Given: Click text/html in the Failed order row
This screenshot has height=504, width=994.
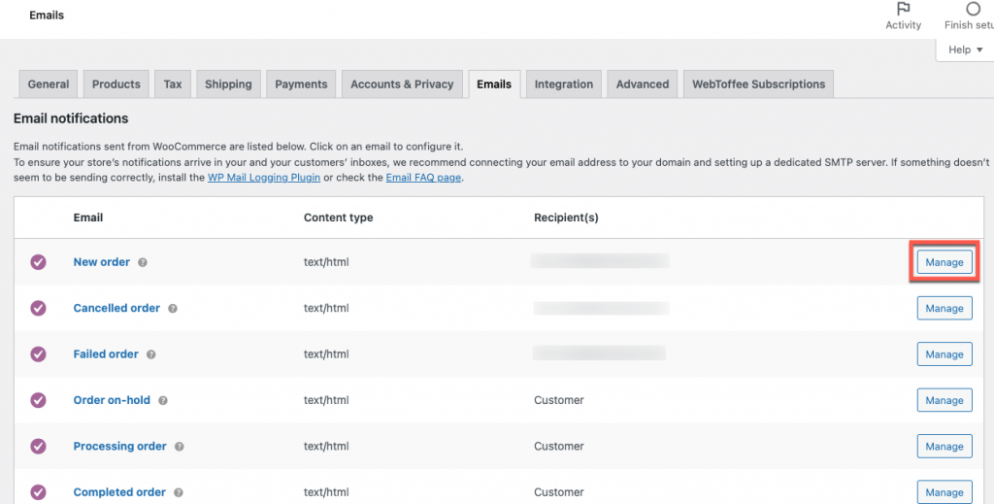Looking at the screenshot, I should [326, 353].
